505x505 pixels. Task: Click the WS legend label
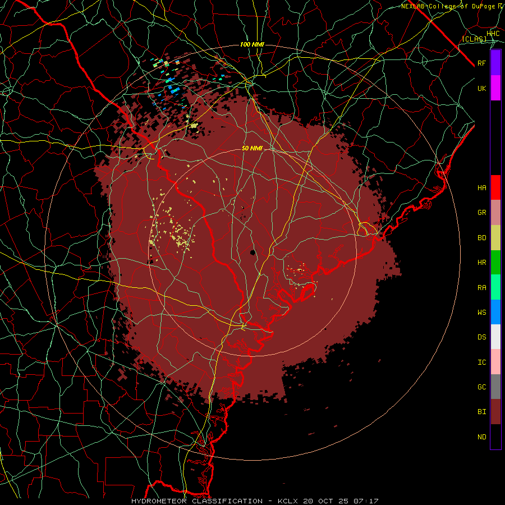pos(482,313)
